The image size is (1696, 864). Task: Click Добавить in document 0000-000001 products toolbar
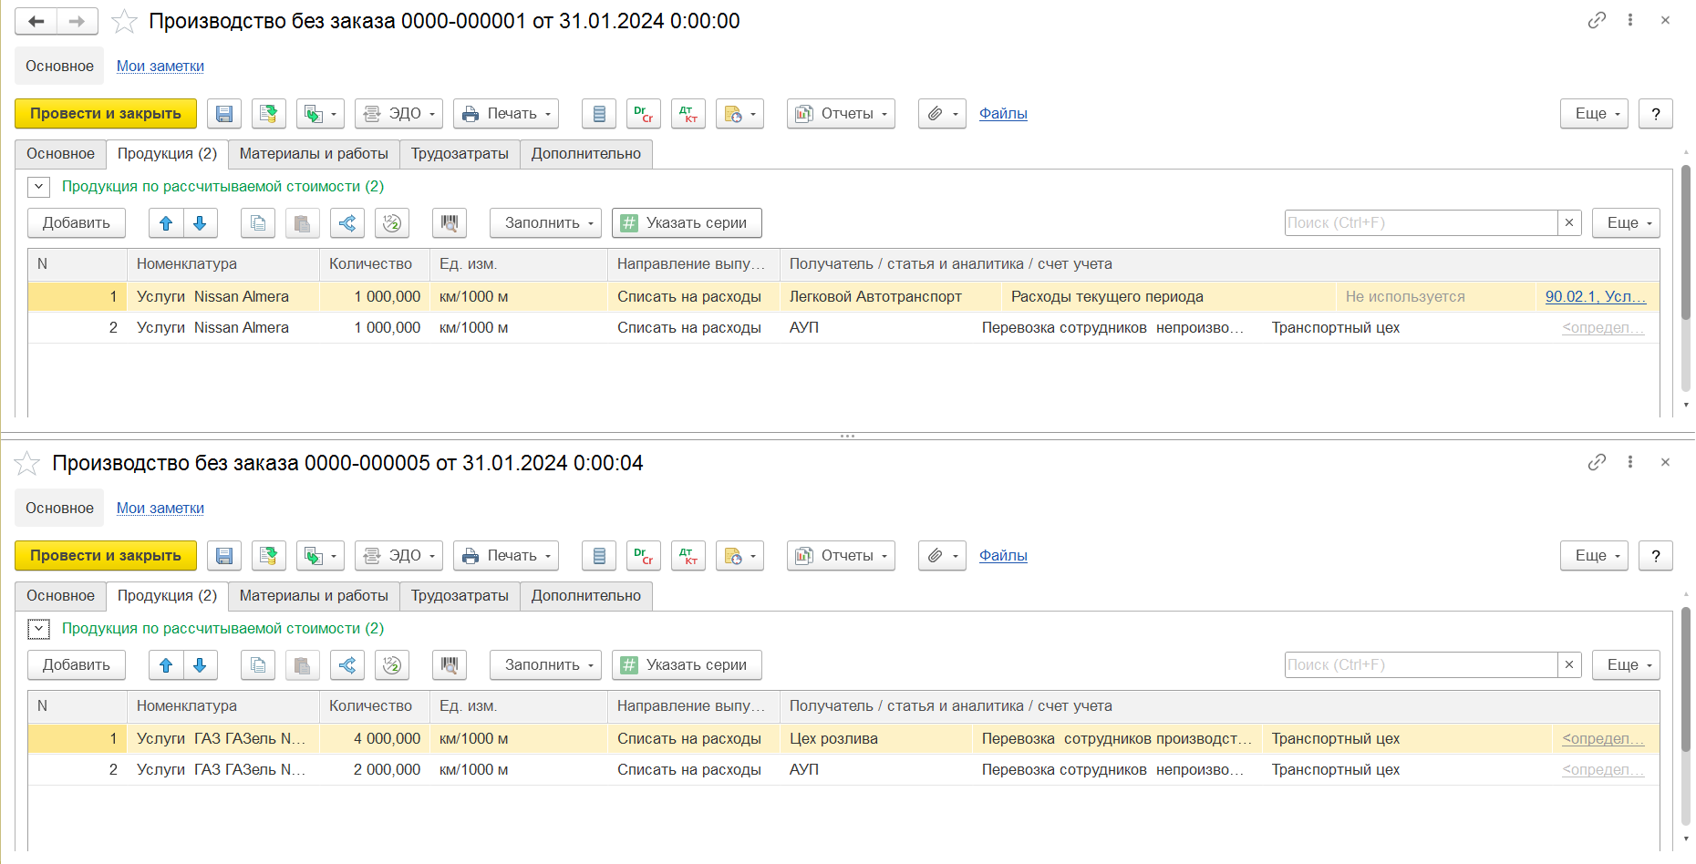(x=77, y=223)
